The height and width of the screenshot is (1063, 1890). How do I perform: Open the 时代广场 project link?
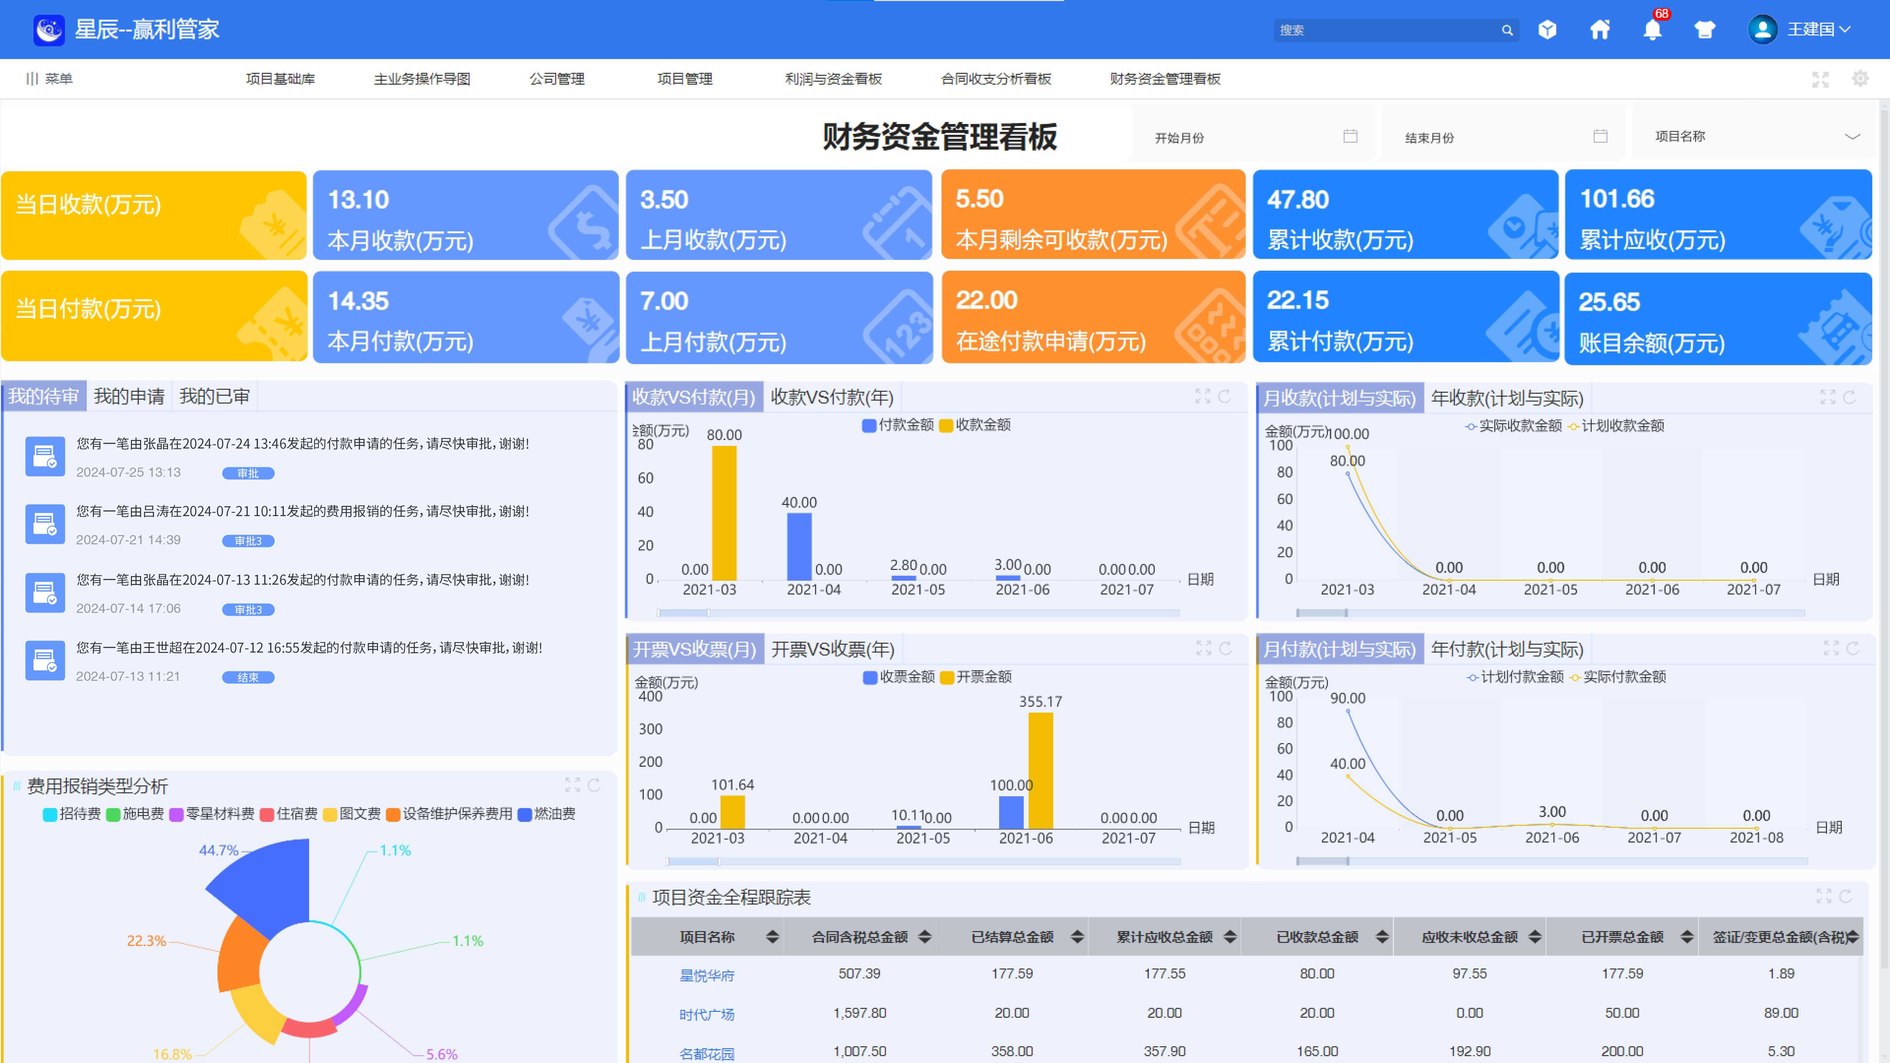pos(706,1014)
